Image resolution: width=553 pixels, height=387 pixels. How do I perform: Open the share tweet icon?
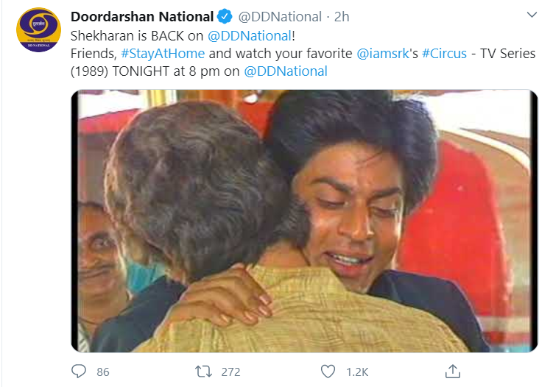point(454,371)
